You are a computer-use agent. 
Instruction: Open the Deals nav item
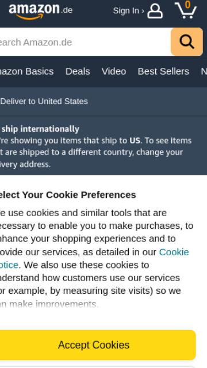click(78, 71)
